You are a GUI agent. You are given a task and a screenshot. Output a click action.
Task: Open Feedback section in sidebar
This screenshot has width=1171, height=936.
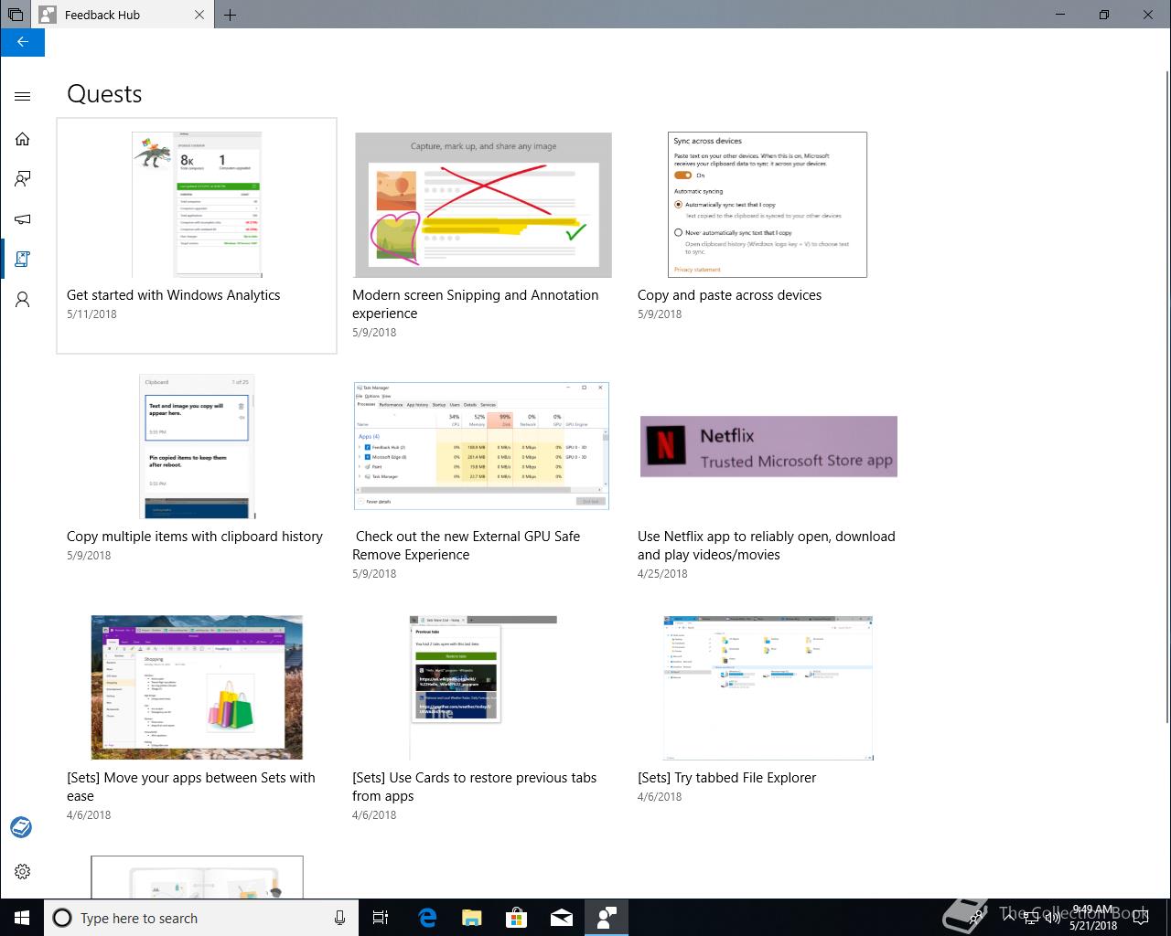click(x=23, y=179)
